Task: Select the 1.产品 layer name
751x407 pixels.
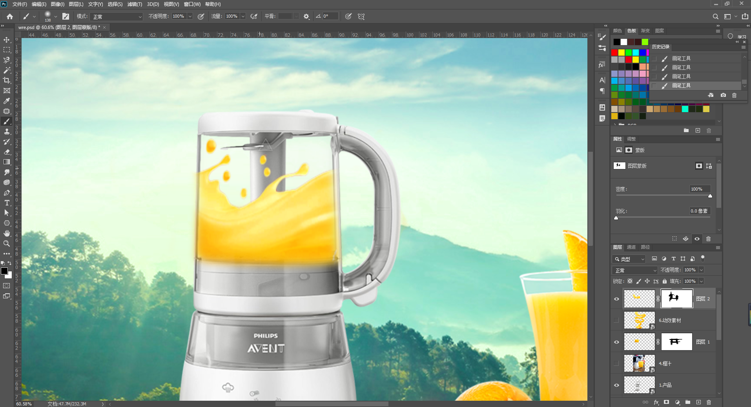Action: (665, 385)
